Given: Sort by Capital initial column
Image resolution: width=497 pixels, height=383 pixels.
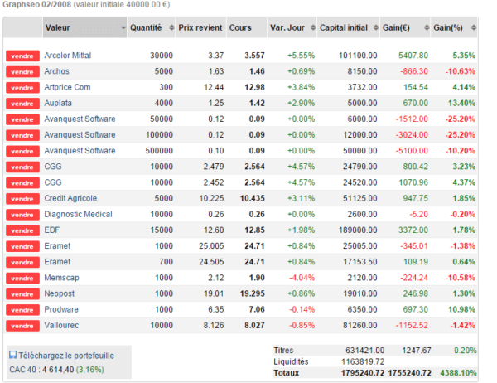Looking at the screenshot, I should click(x=349, y=27).
